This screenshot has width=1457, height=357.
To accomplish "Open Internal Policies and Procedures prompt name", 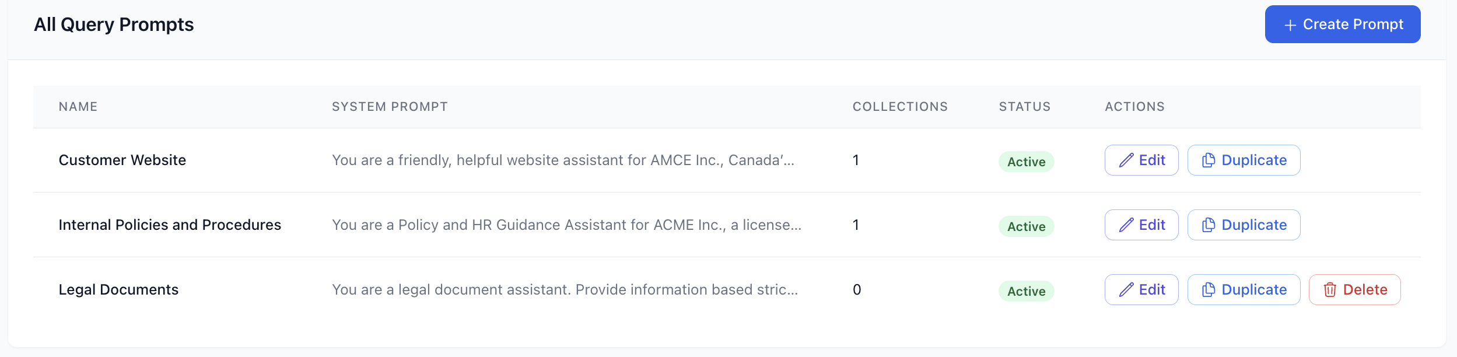I will point(170,225).
